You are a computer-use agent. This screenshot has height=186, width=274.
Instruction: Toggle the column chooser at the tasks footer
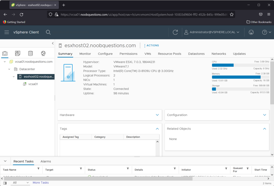tap(5, 183)
